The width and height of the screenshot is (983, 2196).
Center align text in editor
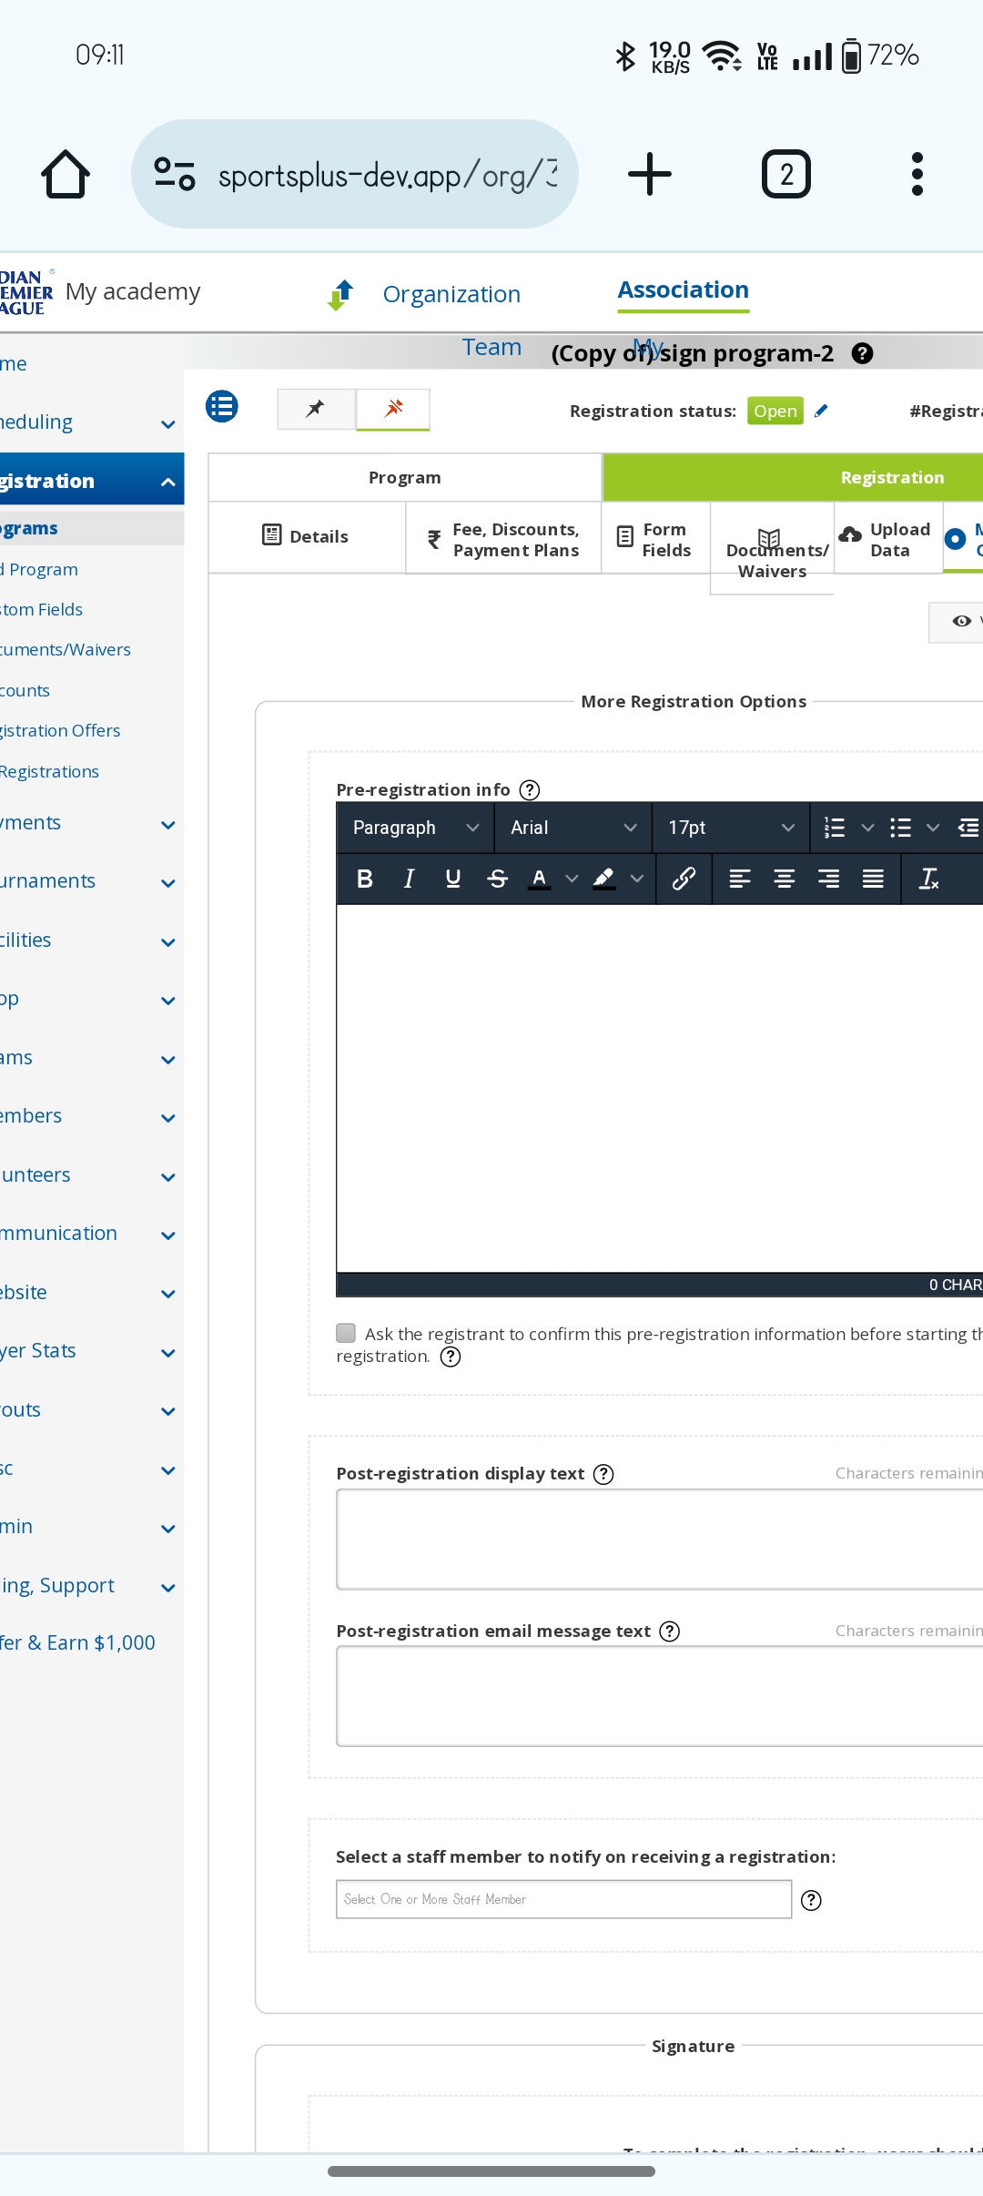tap(784, 879)
